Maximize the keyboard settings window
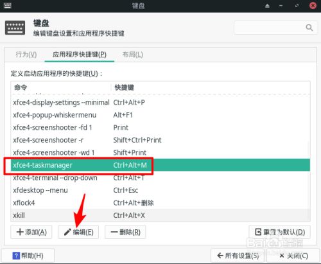Viewport: 321px width, 264px height. (x=297, y=6)
